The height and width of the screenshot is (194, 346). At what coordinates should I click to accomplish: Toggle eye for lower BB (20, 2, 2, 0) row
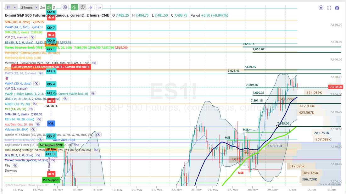[38, 155]
